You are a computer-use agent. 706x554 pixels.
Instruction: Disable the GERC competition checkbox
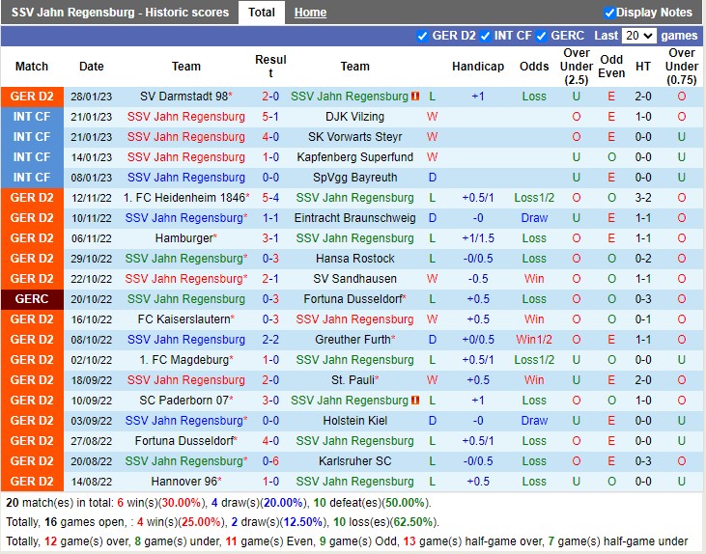pyautogui.click(x=542, y=36)
